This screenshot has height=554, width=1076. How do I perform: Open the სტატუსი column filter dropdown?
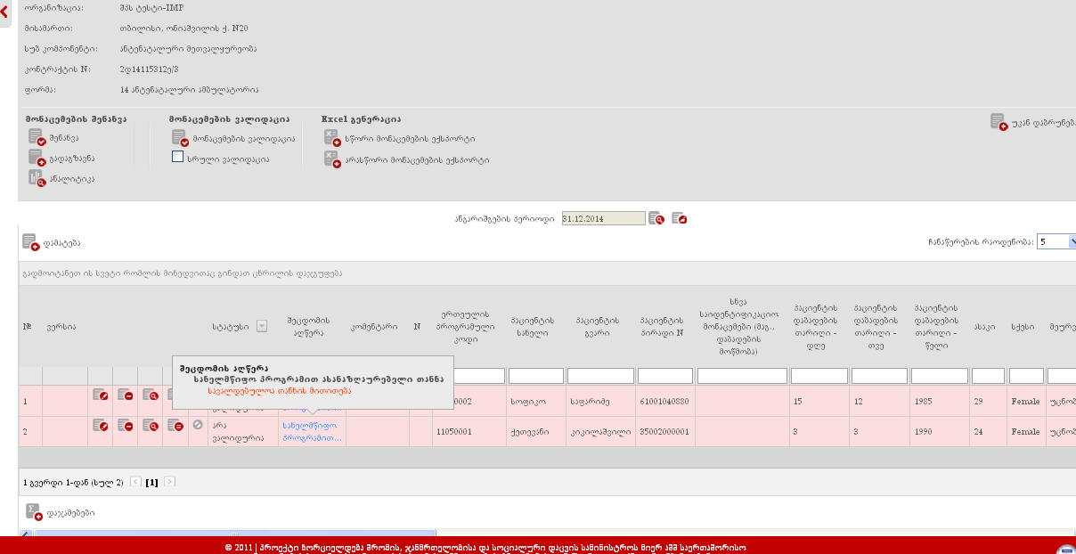tap(261, 326)
